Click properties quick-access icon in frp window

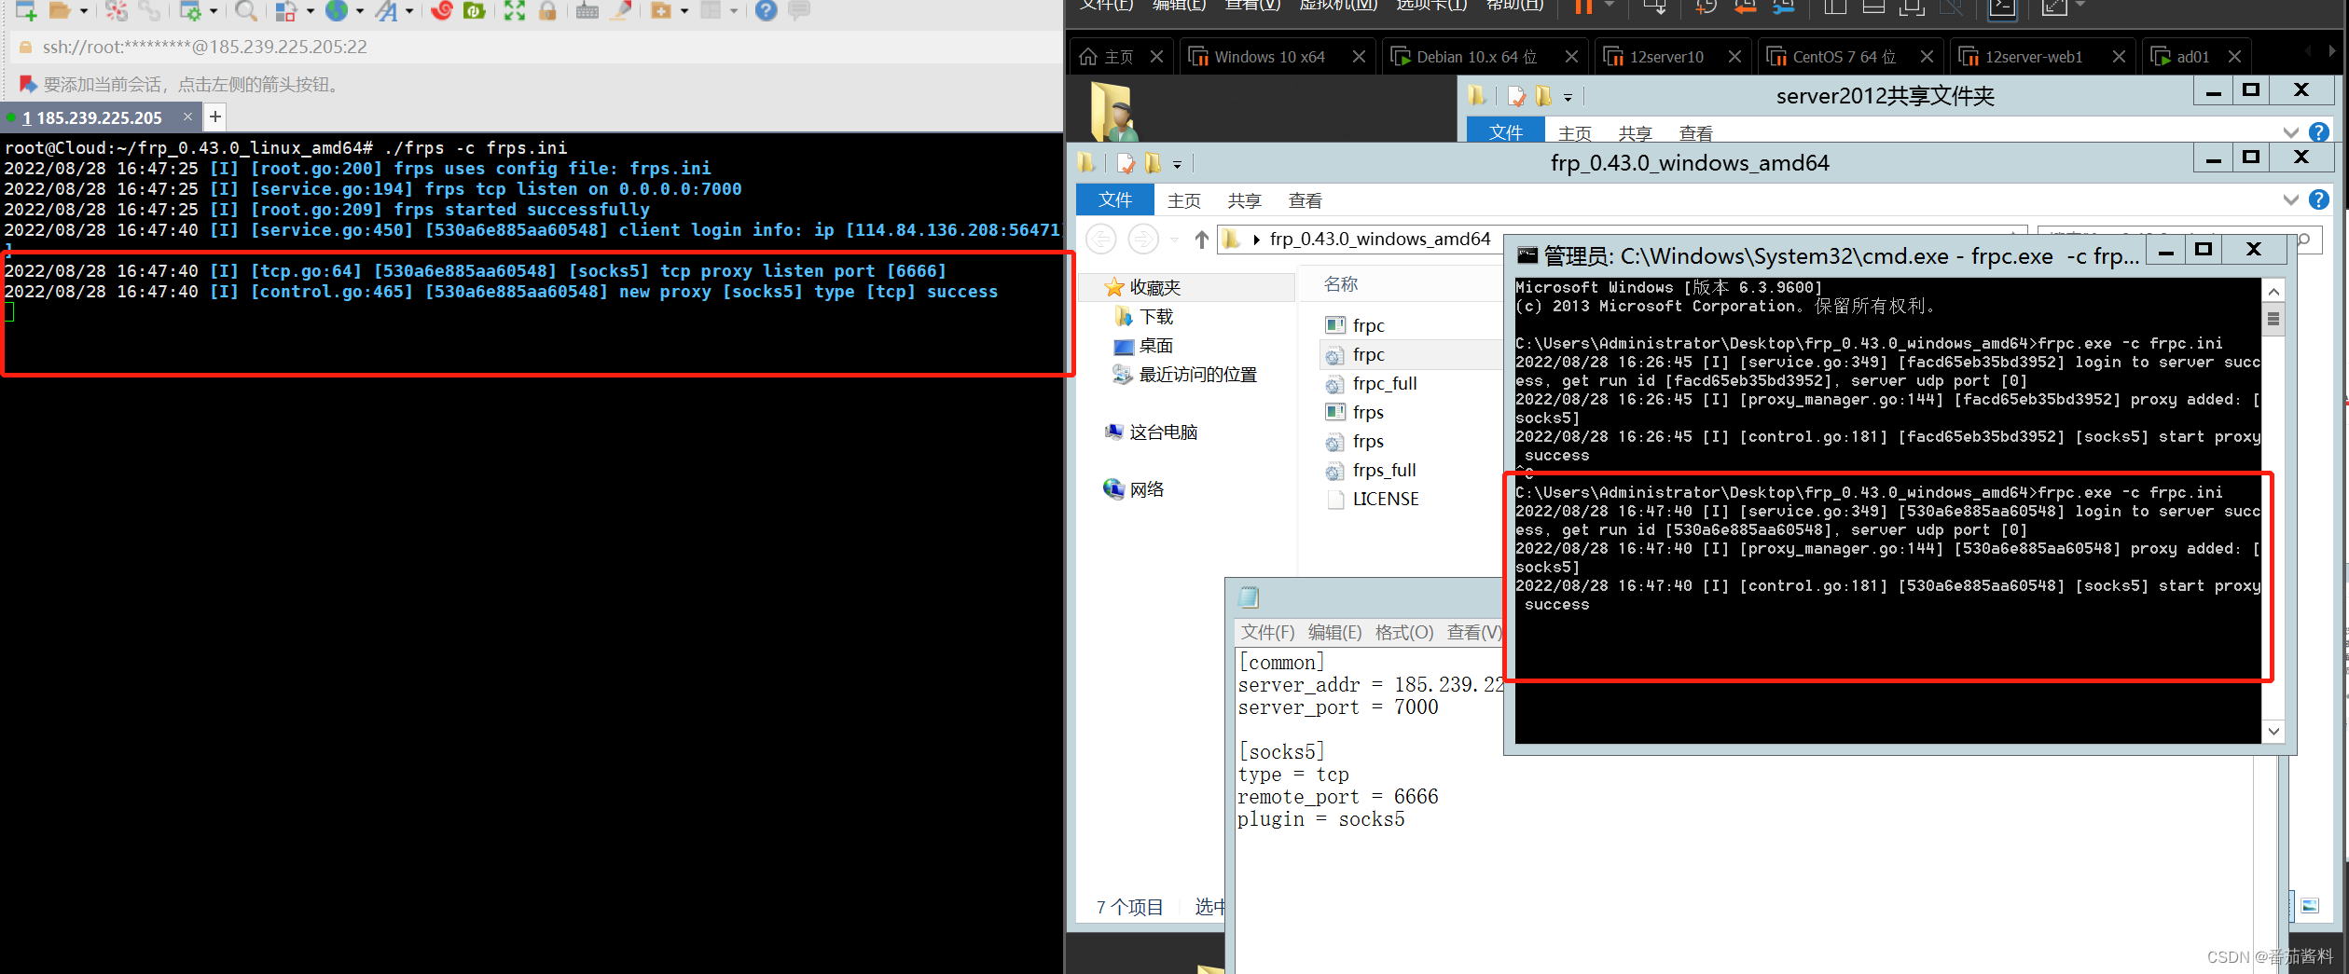pos(1126,164)
